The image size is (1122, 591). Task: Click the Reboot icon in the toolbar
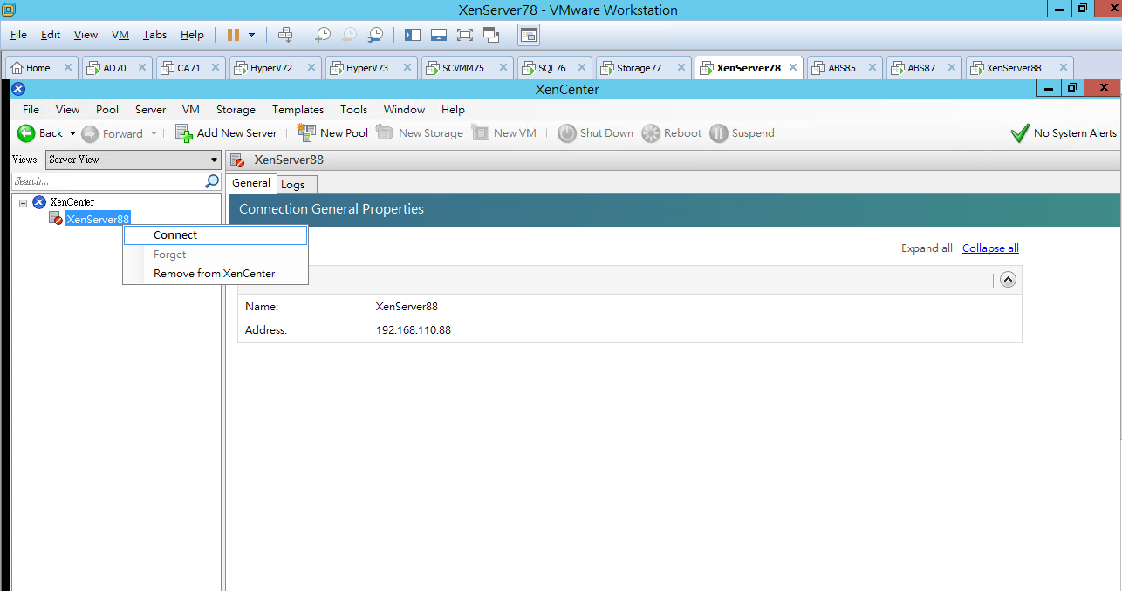(x=651, y=133)
